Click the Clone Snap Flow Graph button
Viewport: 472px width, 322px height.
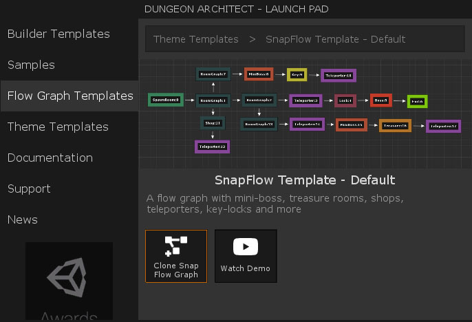click(x=176, y=256)
